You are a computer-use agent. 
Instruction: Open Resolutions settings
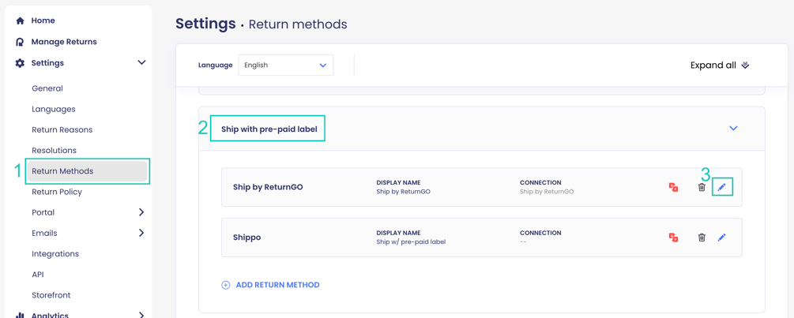pyautogui.click(x=54, y=151)
